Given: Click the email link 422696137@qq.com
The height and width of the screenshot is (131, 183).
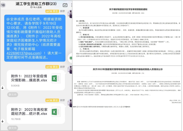Looking at the screenshot, I should point(23,53).
